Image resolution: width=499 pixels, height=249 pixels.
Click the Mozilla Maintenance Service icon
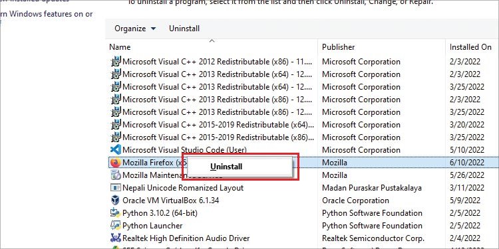116,175
